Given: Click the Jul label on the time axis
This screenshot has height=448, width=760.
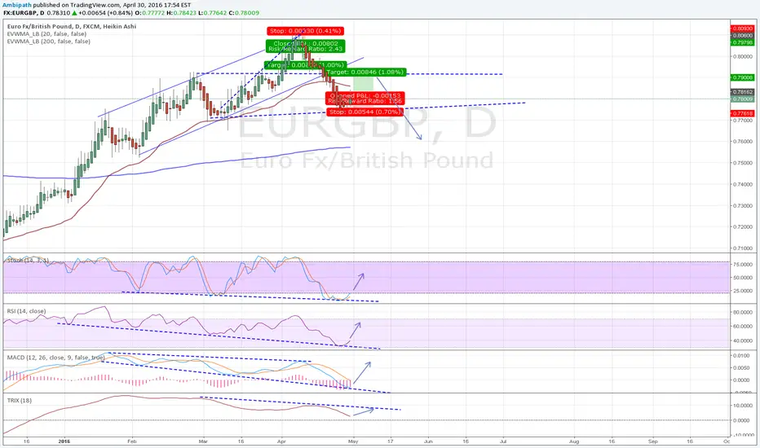Looking at the screenshot, I should click(502, 441).
